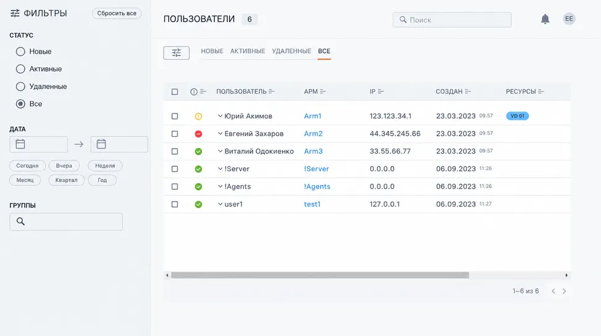
Task: Switch to the НОВЫЕ tab
Action: [x=212, y=51]
